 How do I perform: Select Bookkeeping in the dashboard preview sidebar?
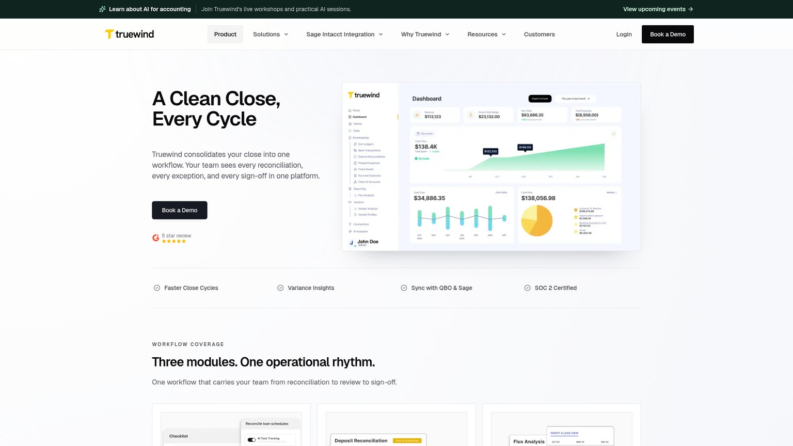point(359,138)
